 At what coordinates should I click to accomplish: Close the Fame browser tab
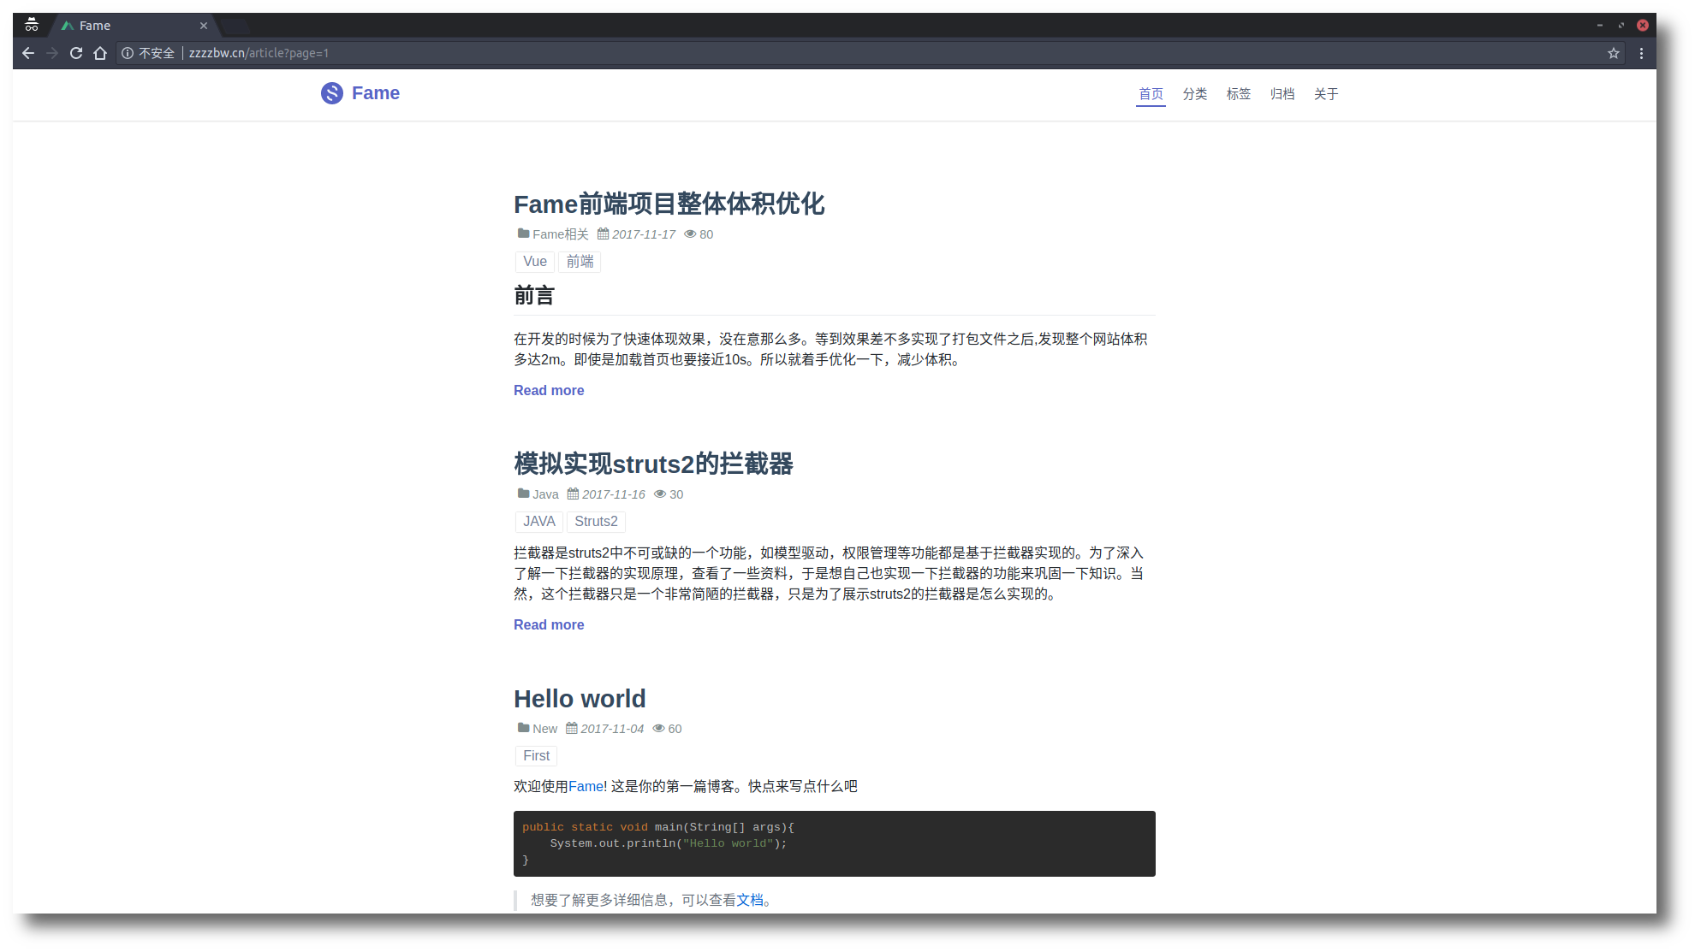click(x=204, y=26)
